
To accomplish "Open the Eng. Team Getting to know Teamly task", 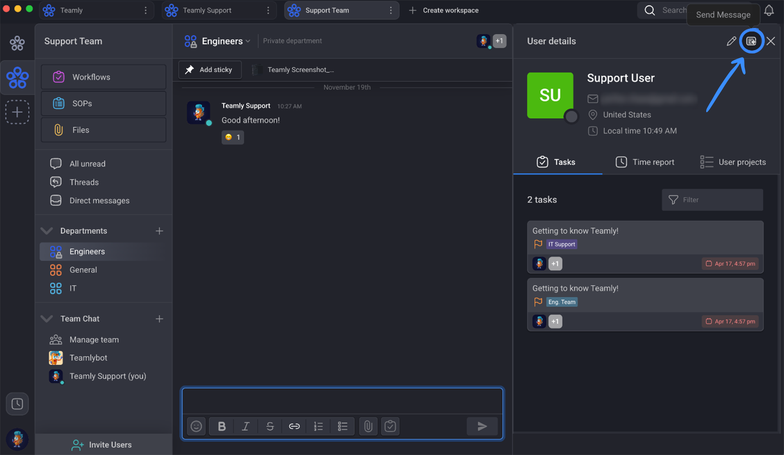I will click(645, 305).
